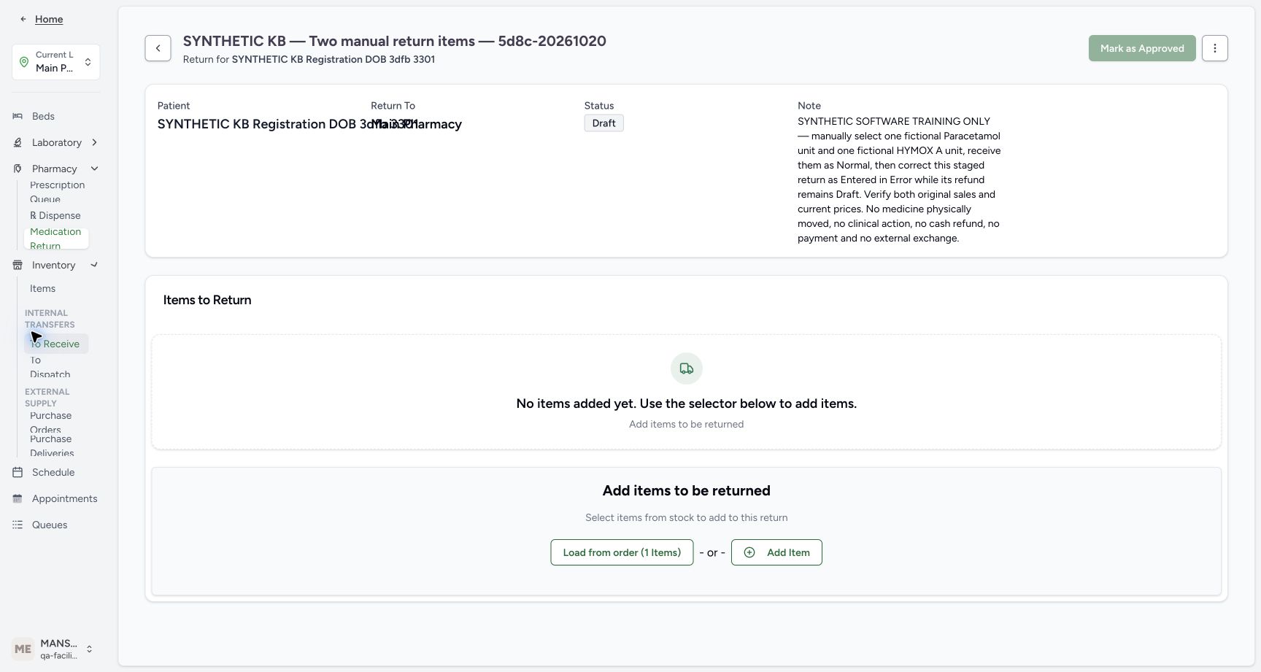The image size is (1261, 672).
Task: Click the plus circle icon on Add Item
Action: point(749,552)
